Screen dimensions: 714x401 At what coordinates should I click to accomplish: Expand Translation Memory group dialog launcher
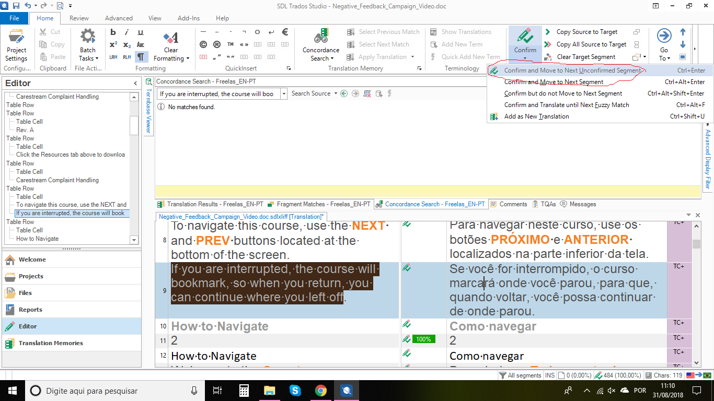tap(419, 68)
